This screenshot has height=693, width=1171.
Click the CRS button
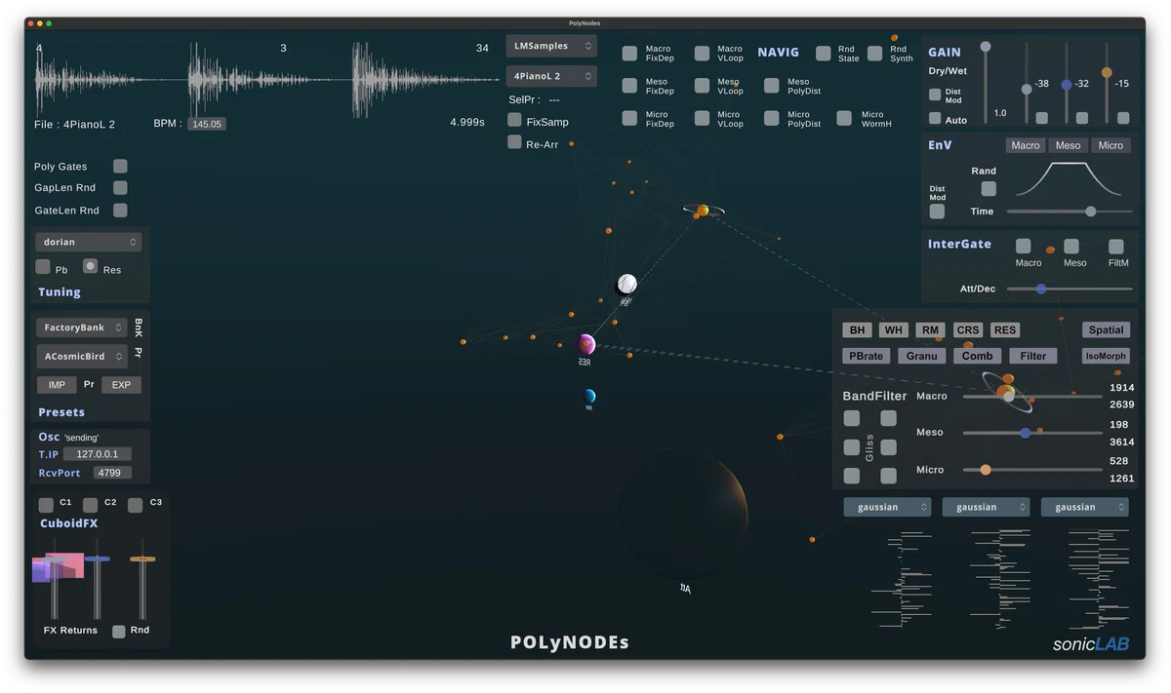pos(968,329)
